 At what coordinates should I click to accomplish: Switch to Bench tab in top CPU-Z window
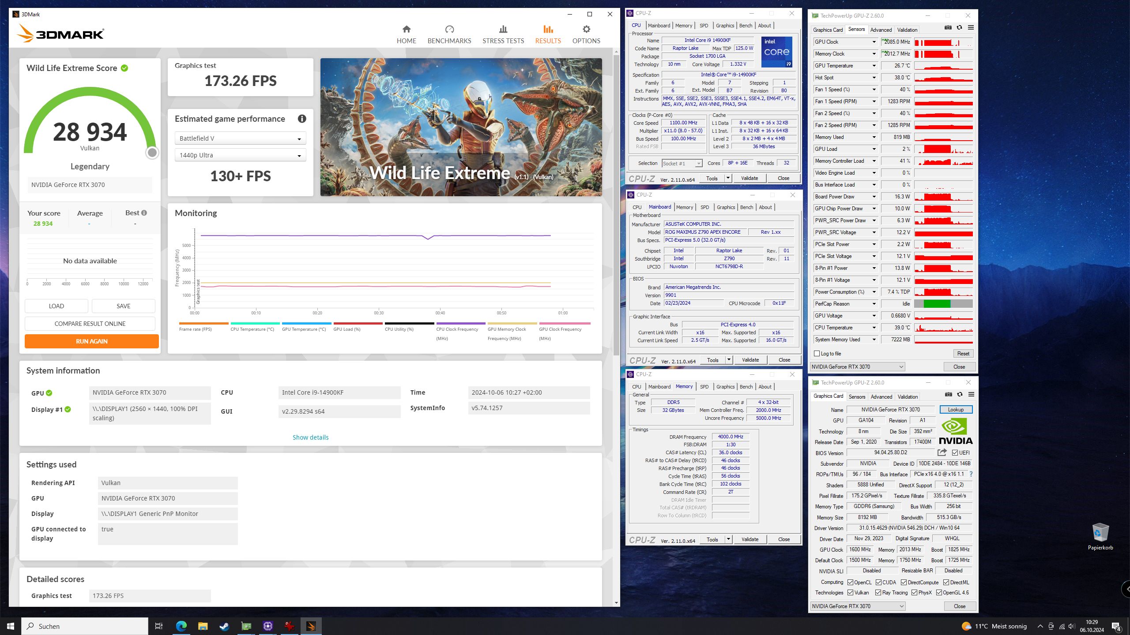pyautogui.click(x=746, y=26)
